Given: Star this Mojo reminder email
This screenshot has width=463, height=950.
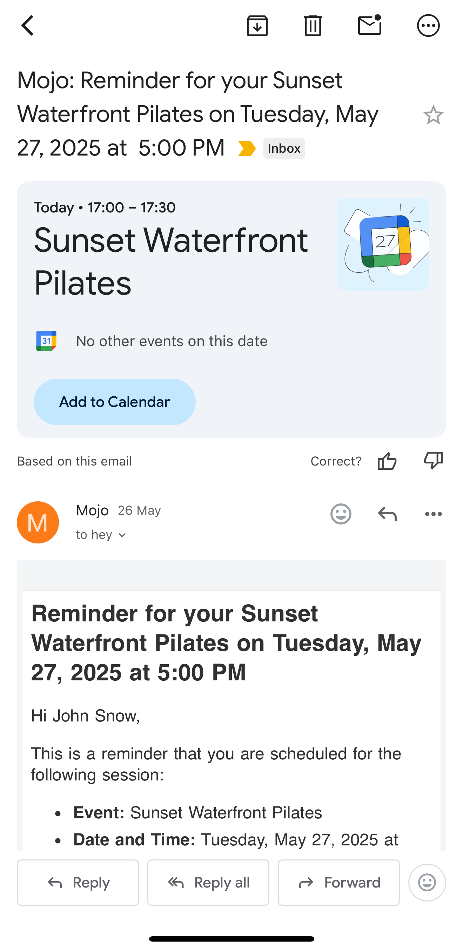Looking at the screenshot, I should (433, 115).
